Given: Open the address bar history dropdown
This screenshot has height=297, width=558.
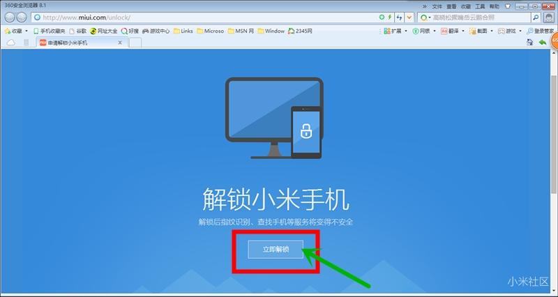Looking at the screenshot, I should (409, 17).
